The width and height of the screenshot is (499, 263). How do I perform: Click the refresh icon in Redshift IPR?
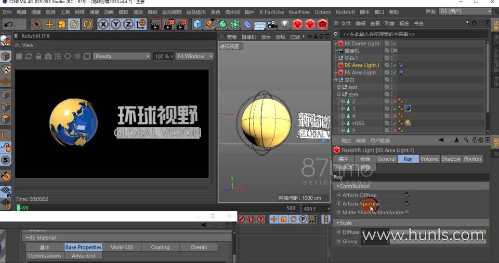click(x=29, y=56)
